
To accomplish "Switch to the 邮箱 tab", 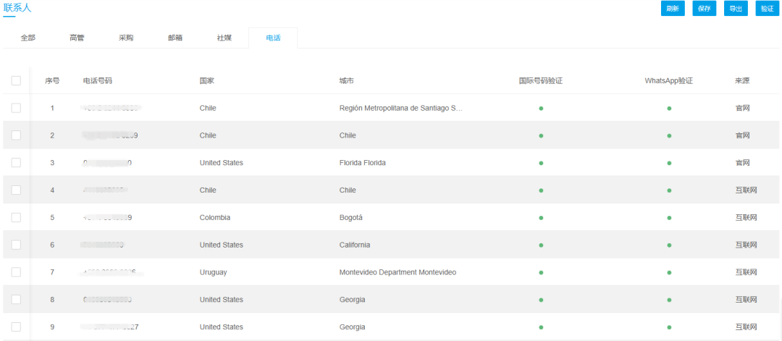I will click(175, 38).
